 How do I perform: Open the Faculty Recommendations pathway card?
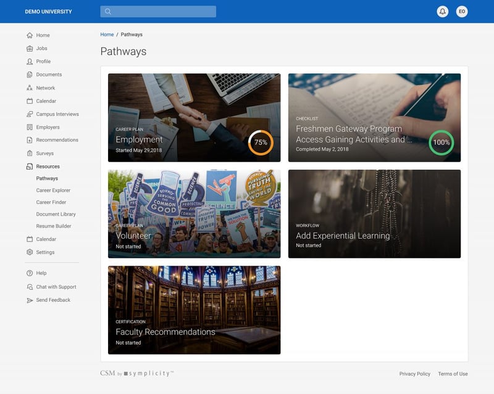194,310
